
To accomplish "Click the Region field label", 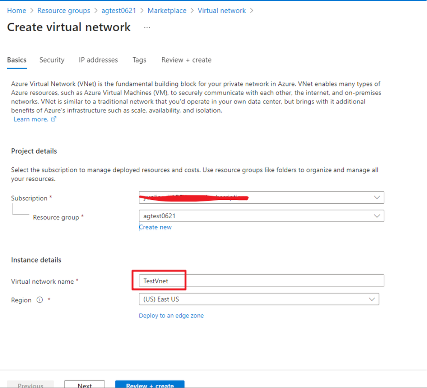I will tap(21, 300).
